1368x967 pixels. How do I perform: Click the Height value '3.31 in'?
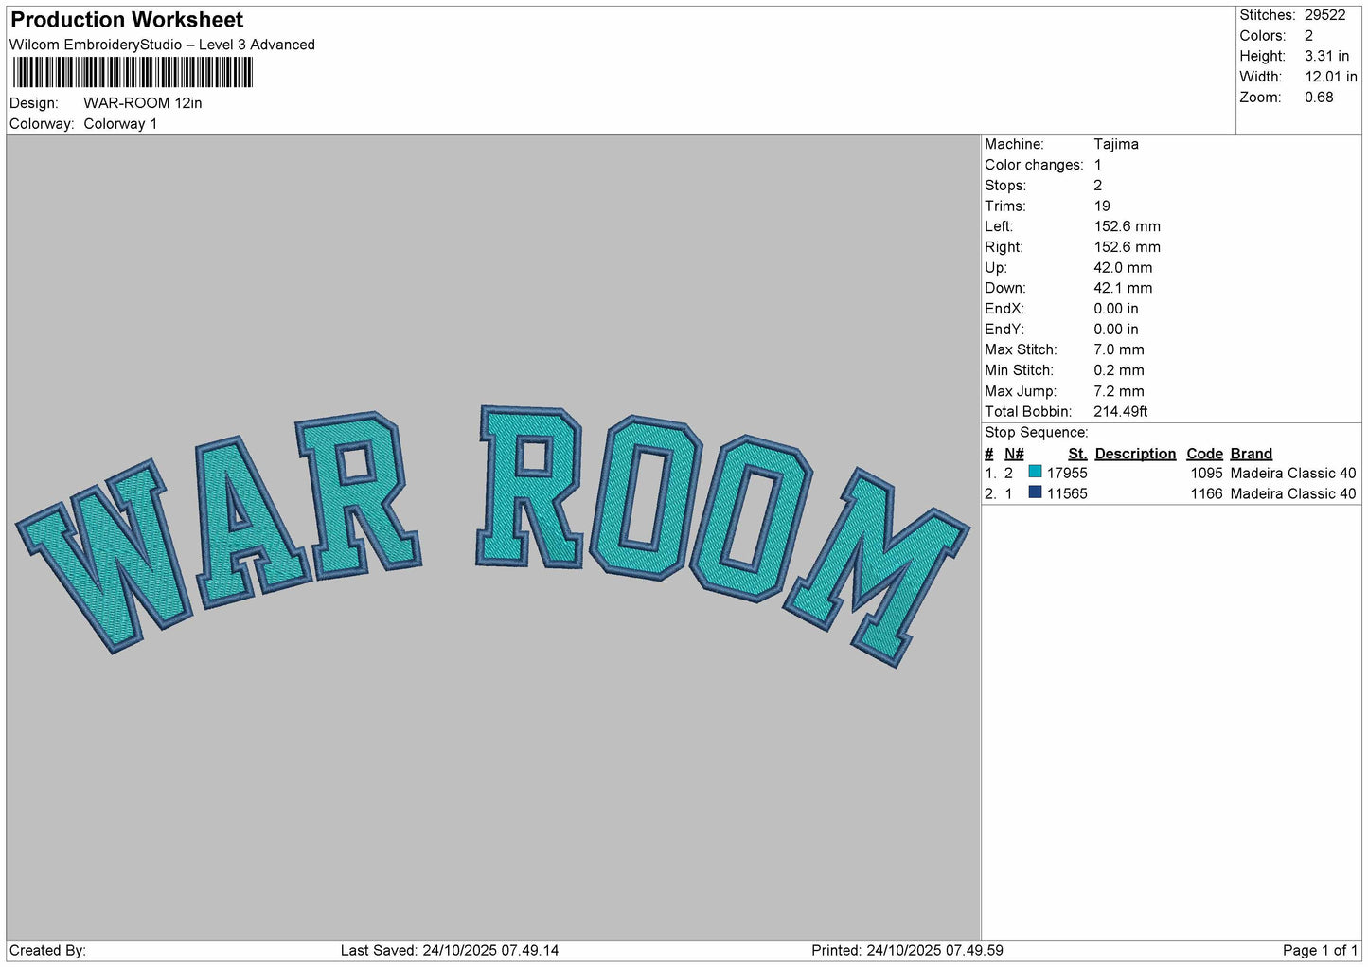coord(1326,57)
